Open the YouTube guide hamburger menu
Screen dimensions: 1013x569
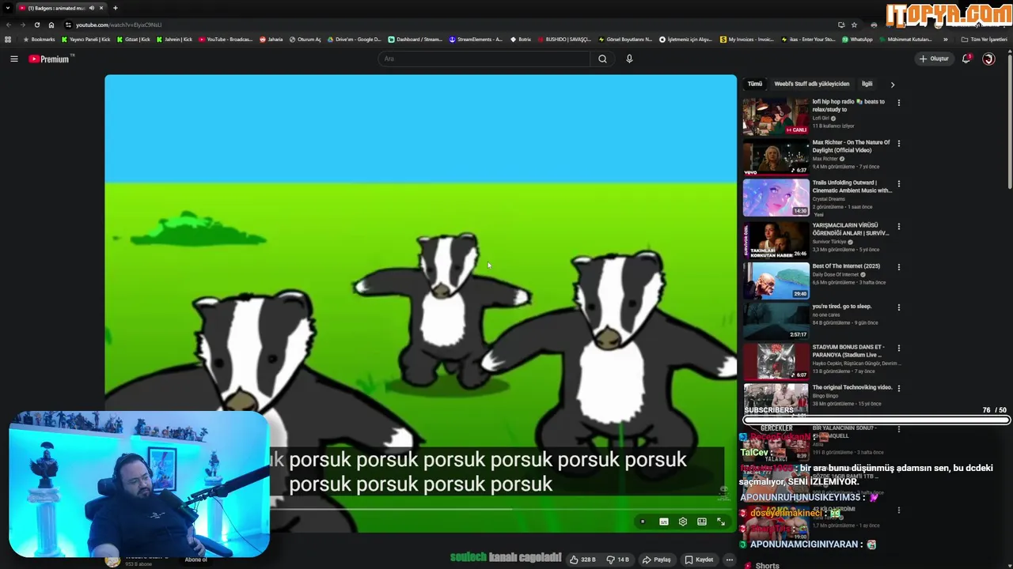click(14, 58)
